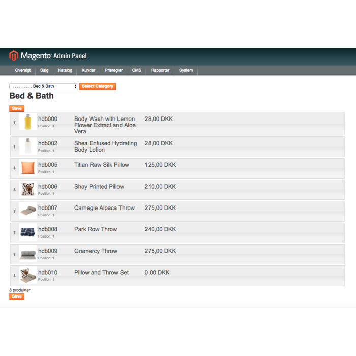The image size is (356, 356).
Task: Click drag handle of hdb005 row
Action: point(14,168)
